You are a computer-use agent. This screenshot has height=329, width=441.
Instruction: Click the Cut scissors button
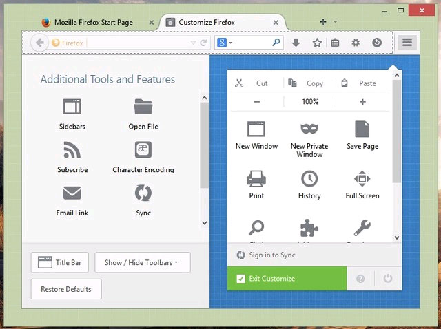pyautogui.click(x=257, y=83)
